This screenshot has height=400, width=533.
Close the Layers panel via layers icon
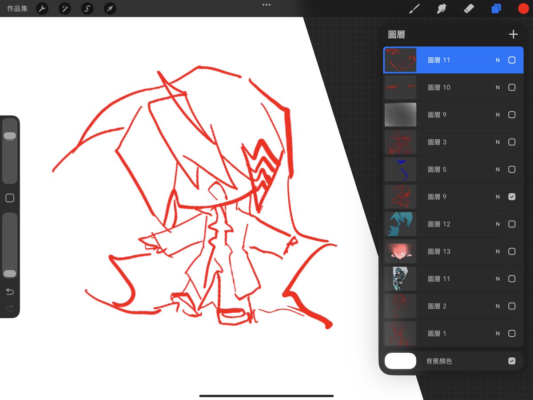pos(496,8)
